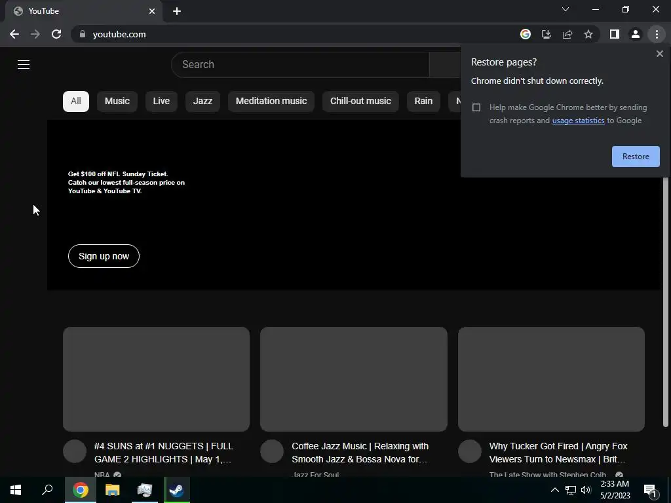Open File Explorer from the taskbar
Screen dimensions: 671x503
(113, 490)
